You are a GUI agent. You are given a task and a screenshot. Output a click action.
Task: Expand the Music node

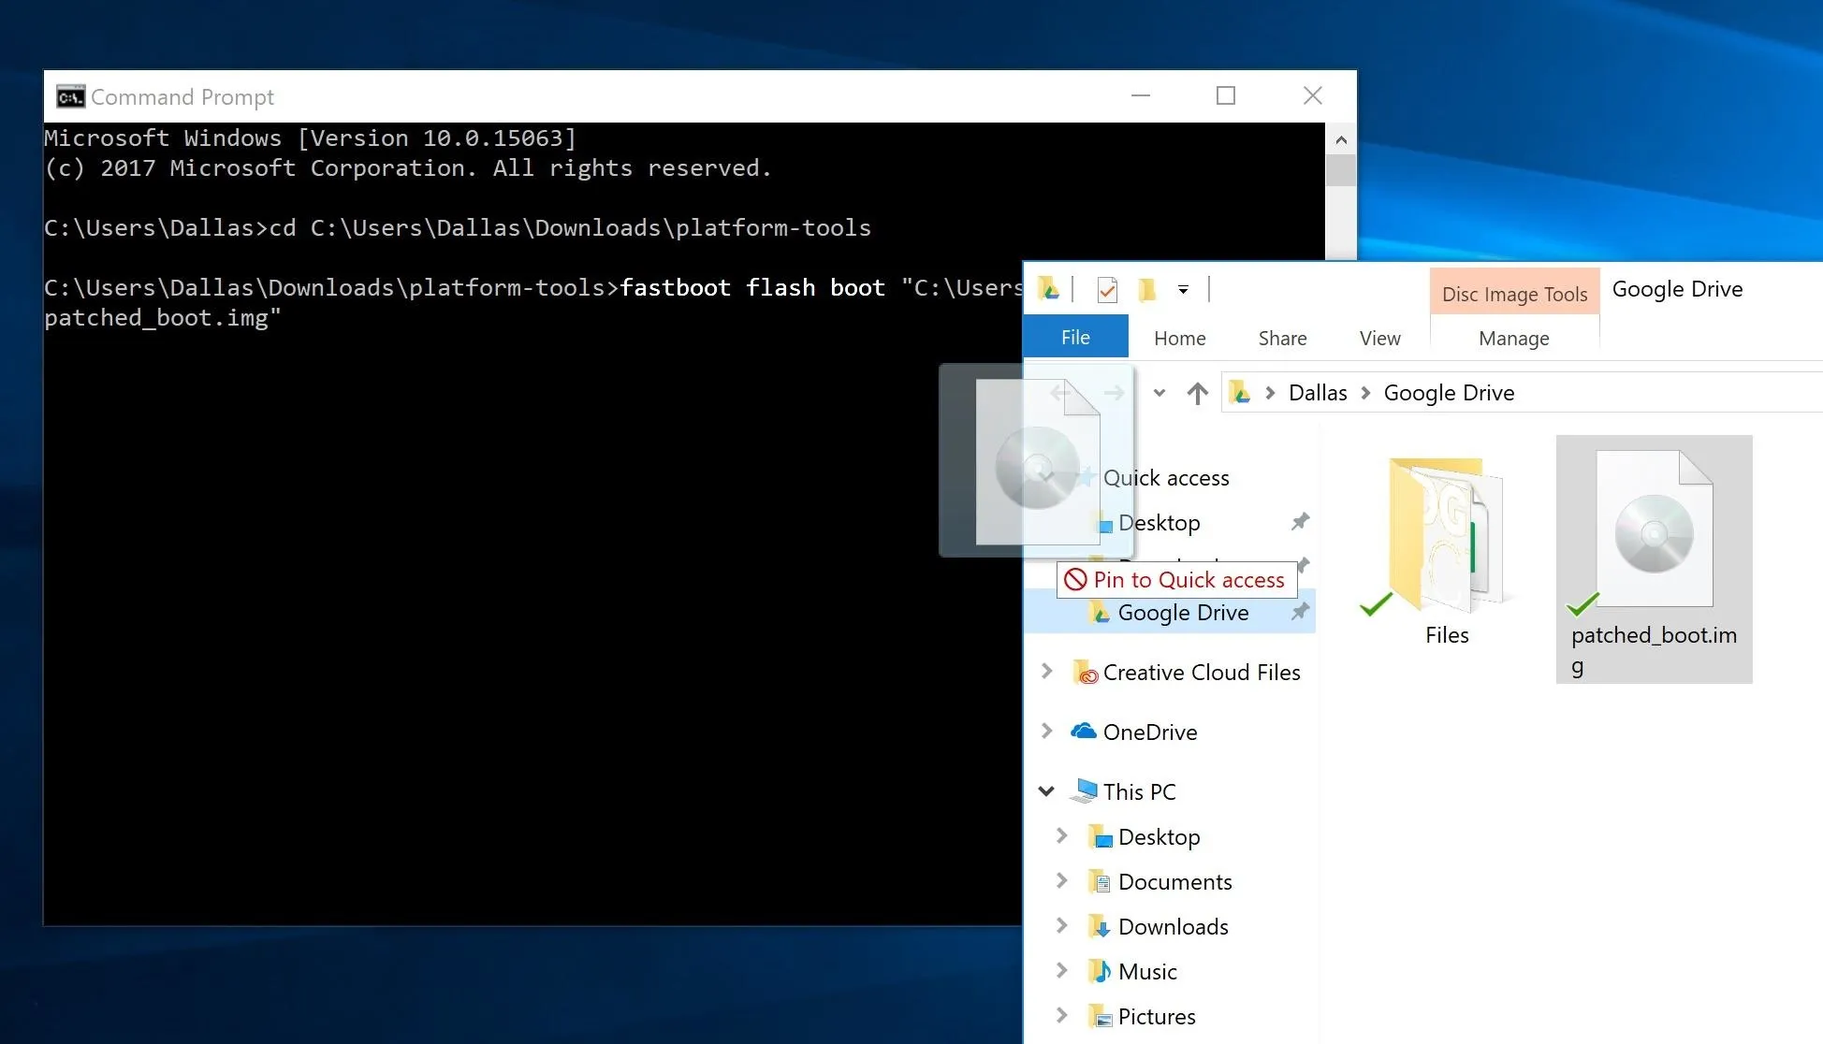click(x=1061, y=970)
